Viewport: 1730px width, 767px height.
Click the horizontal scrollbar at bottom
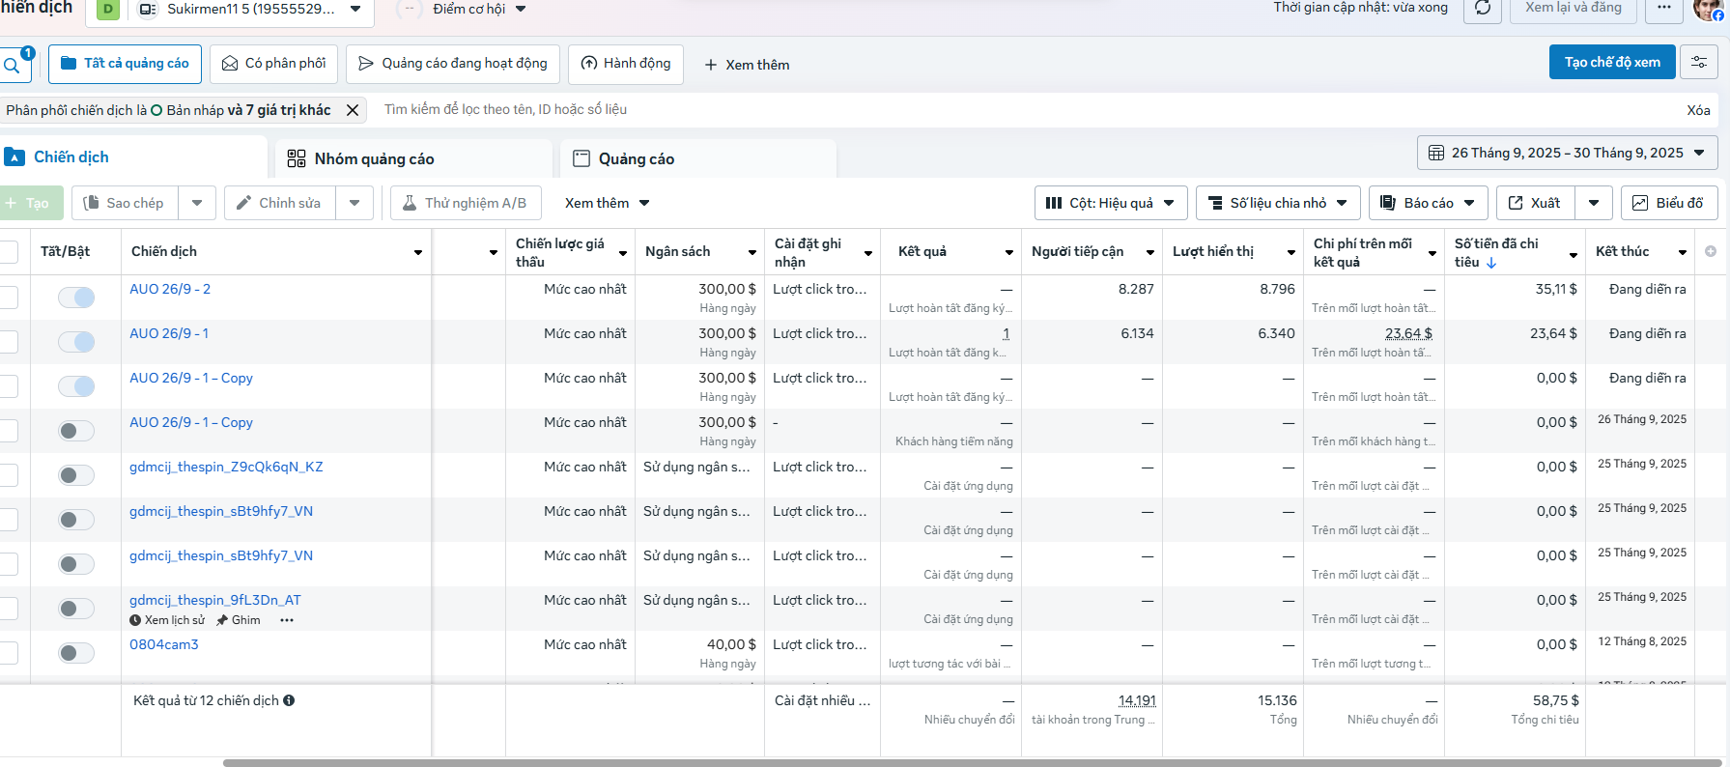(x=966, y=762)
